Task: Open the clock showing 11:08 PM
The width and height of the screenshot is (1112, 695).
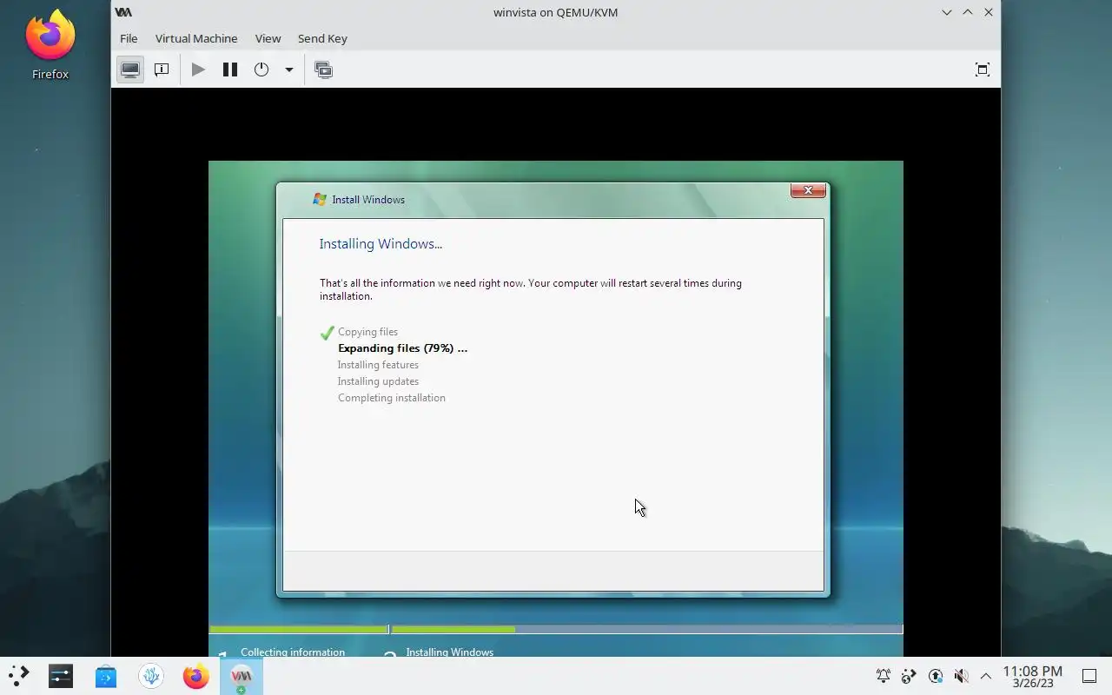Action: pyautogui.click(x=1033, y=676)
